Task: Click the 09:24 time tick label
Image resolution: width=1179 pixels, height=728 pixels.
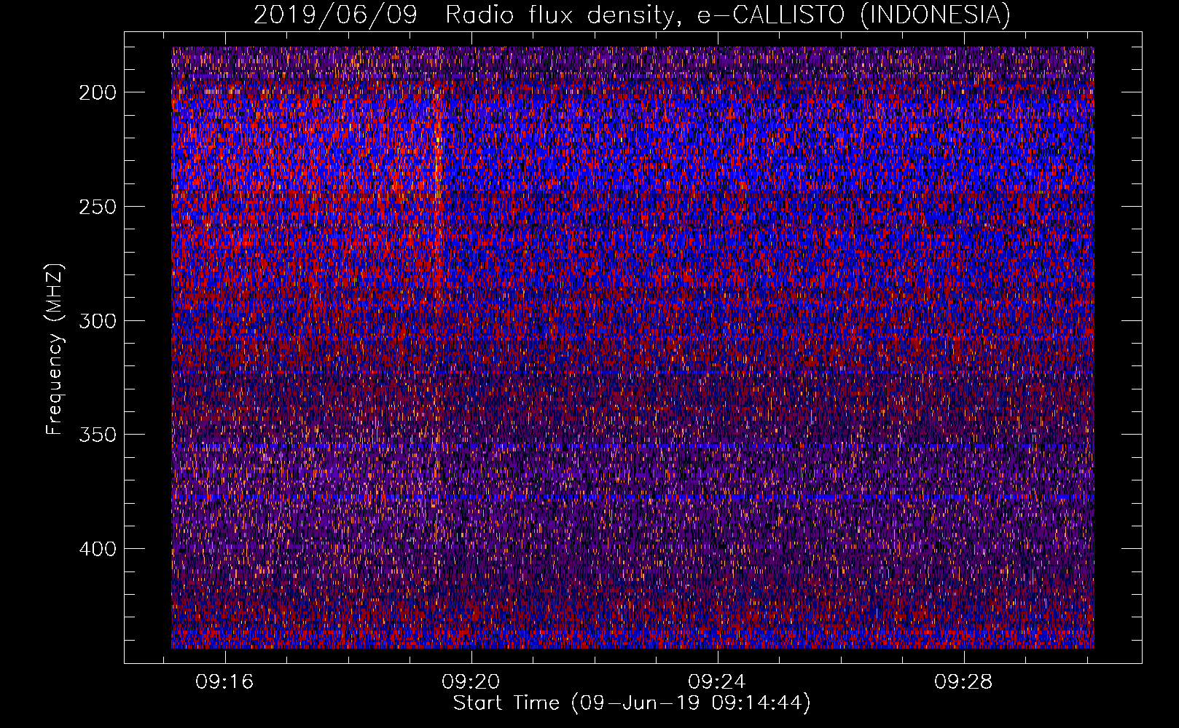Action: 717,681
